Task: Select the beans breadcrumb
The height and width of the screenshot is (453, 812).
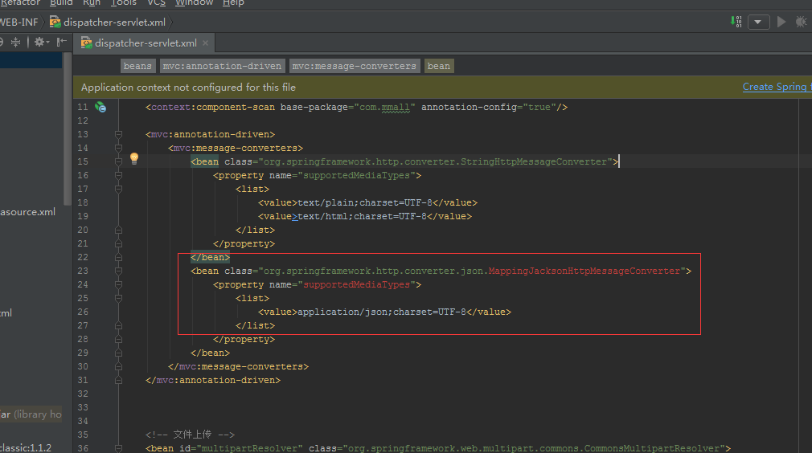Action: (x=137, y=66)
